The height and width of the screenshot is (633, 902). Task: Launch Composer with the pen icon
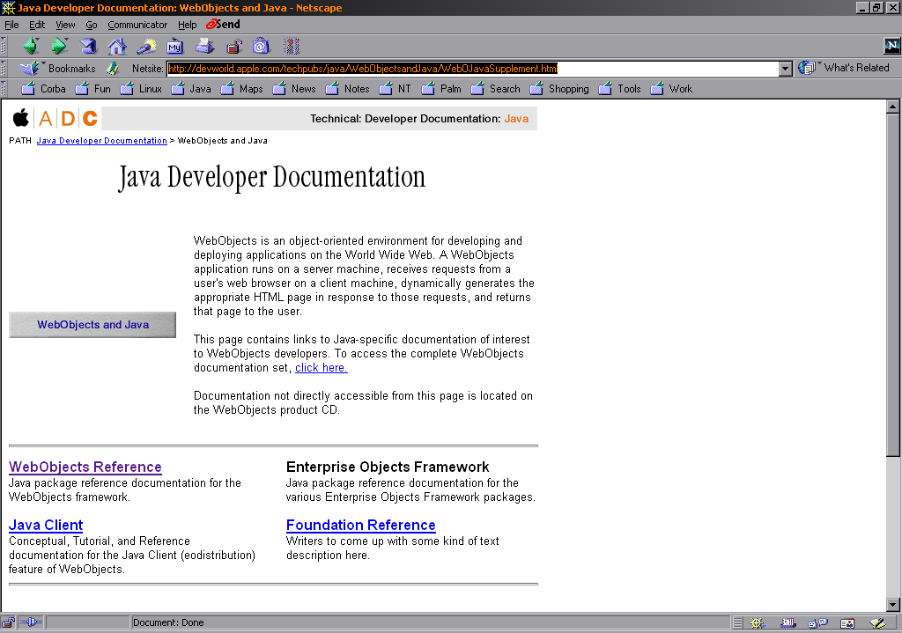coord(877,622)
